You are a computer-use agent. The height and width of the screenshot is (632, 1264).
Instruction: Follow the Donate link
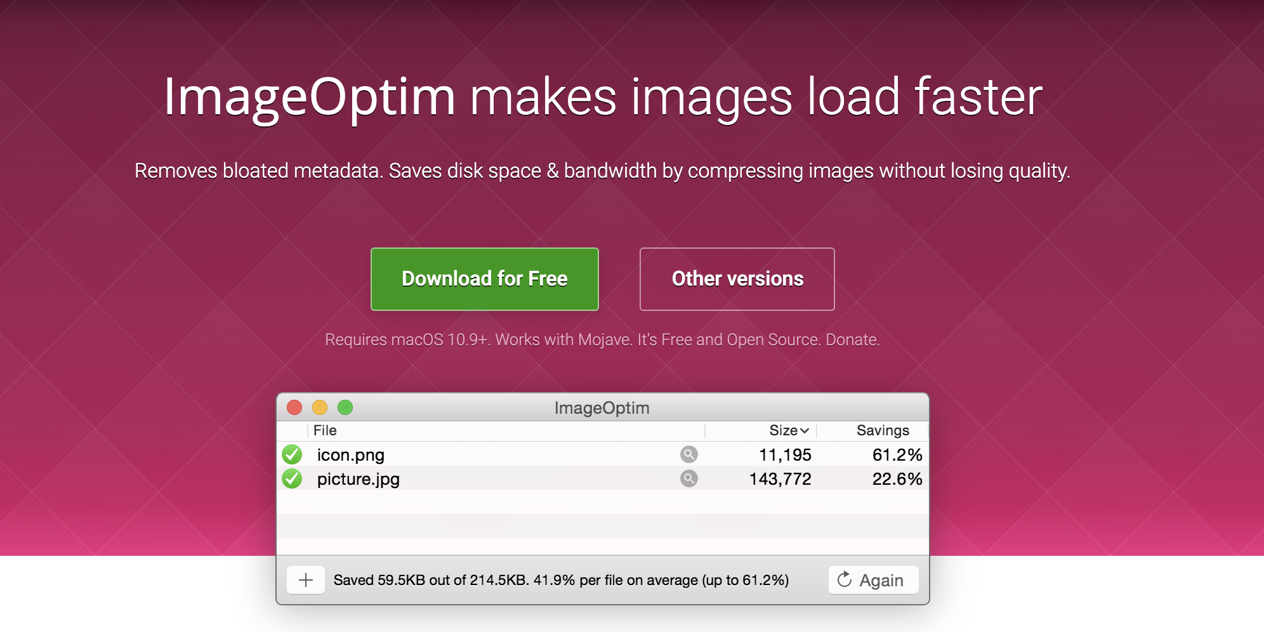pos(851,339)
